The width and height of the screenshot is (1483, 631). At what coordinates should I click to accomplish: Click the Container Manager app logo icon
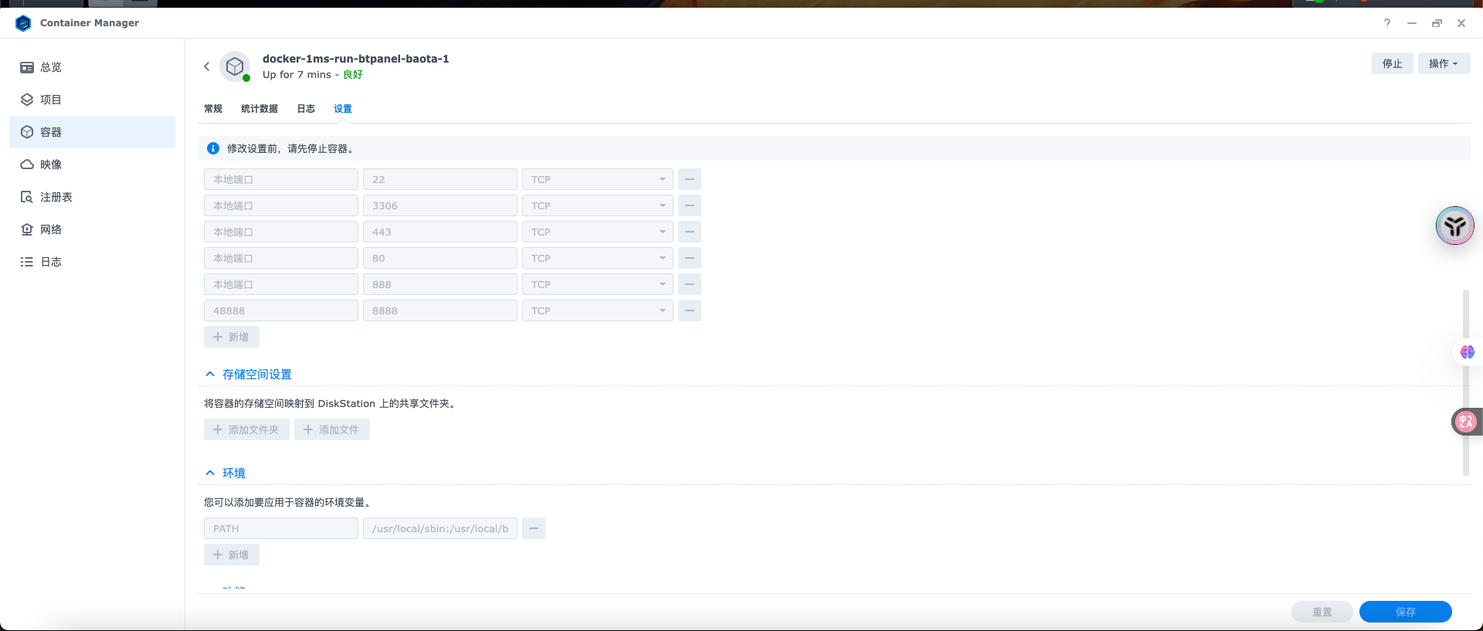click(23, 23)
